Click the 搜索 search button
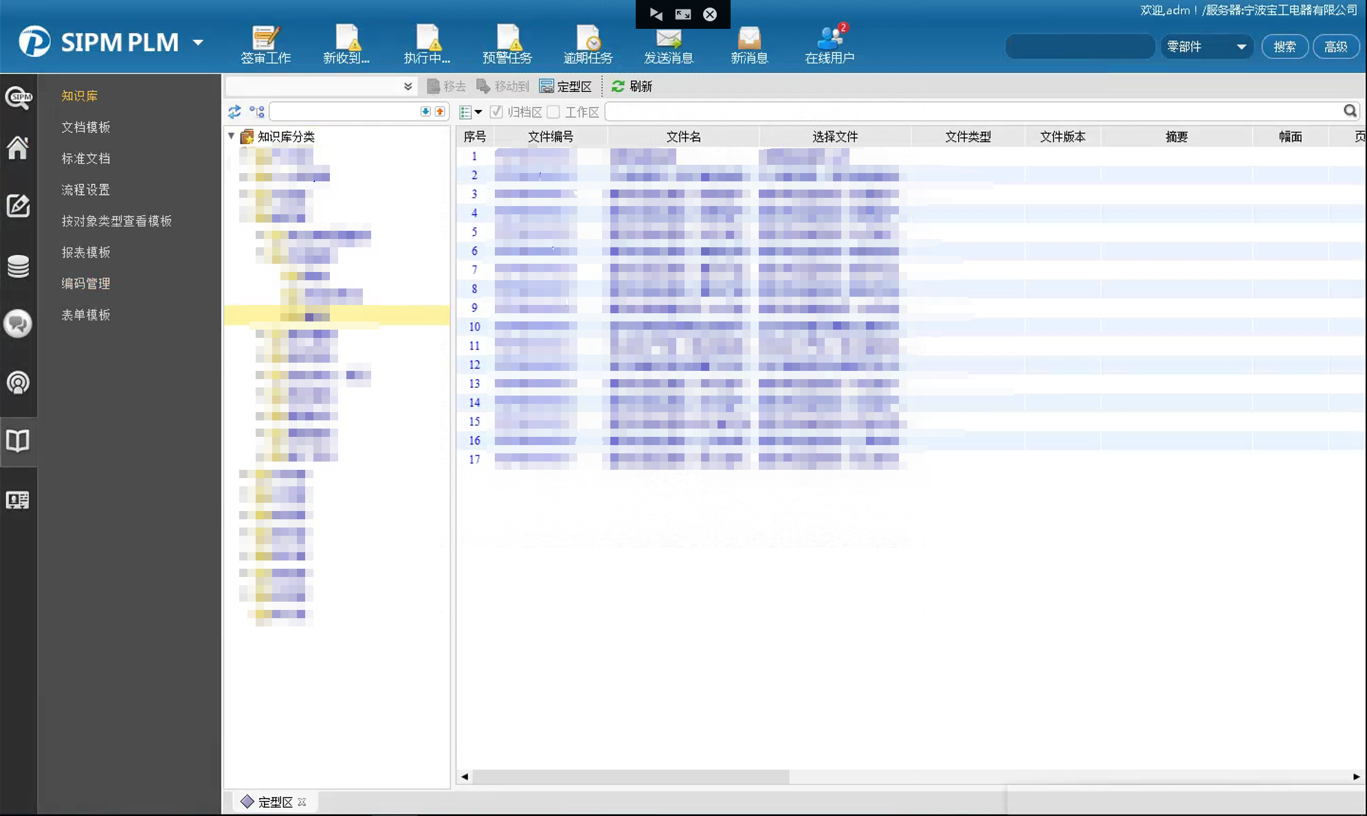1367x816 pixels. tap(1284, 47)
